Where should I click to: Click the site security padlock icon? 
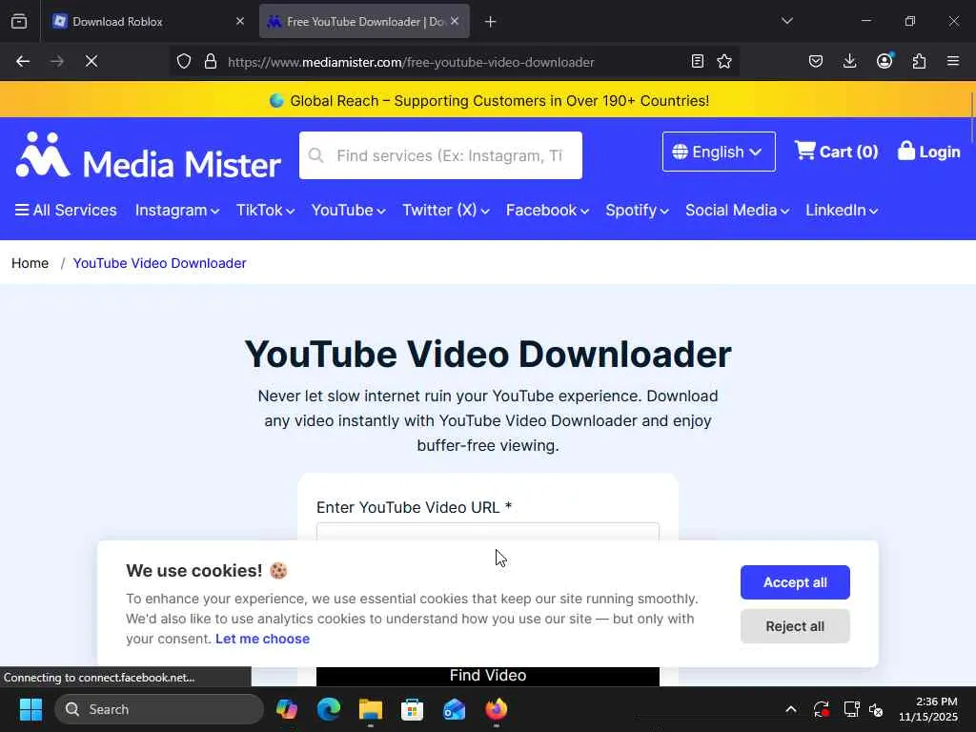tap(211, 62)
